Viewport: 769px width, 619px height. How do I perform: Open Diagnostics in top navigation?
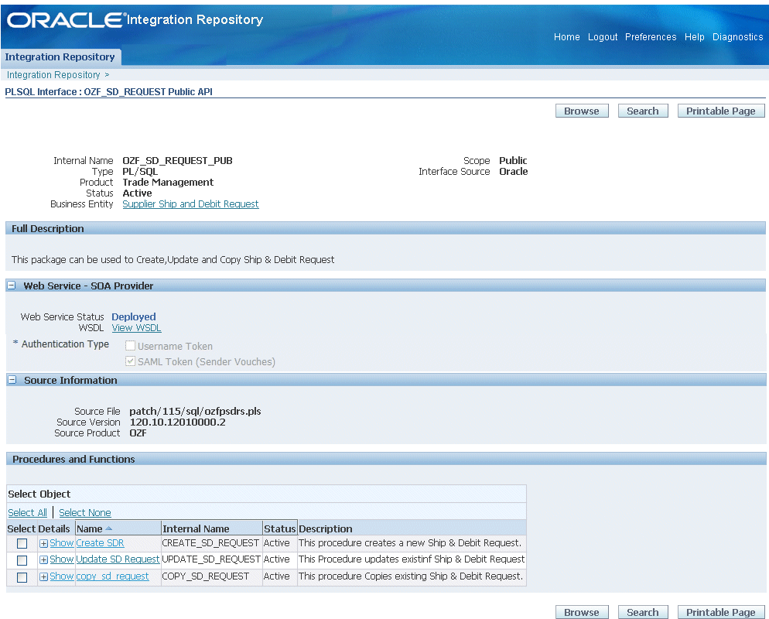point(737,37)
